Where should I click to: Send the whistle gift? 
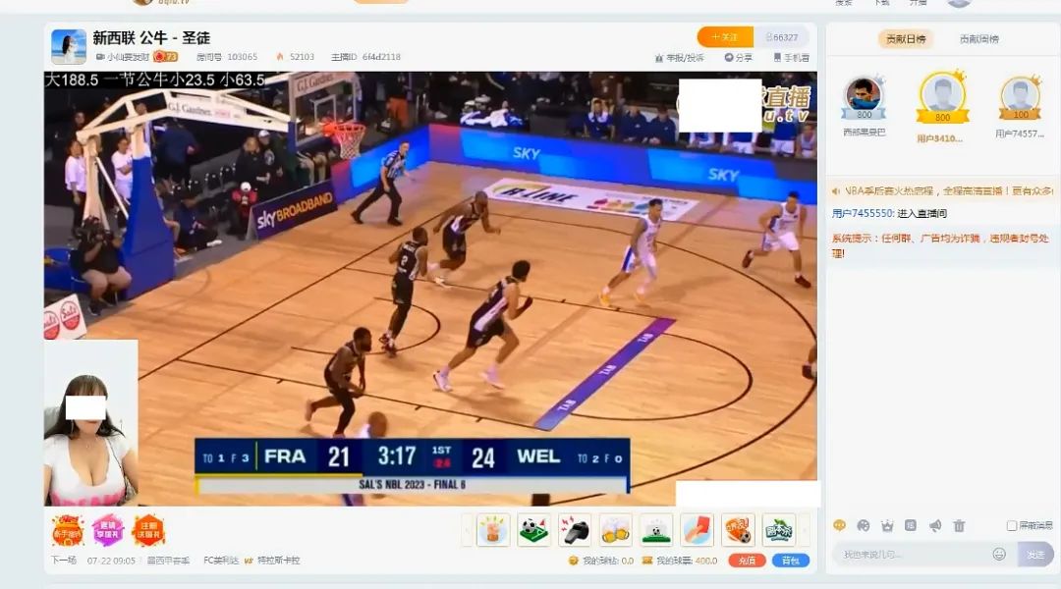click(575, 530)
